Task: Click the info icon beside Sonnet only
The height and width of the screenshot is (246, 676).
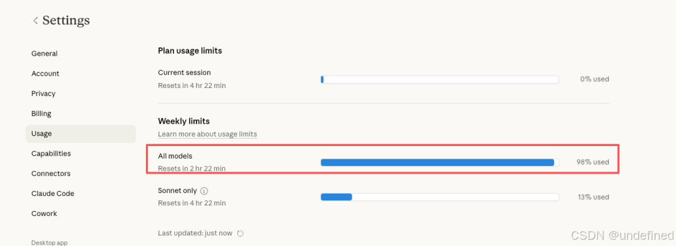Action: pyautogui.click(x=204, y=190)
